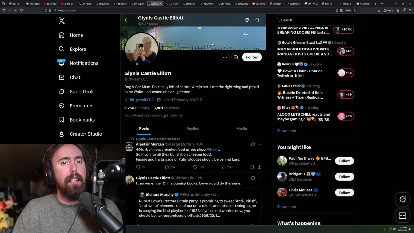
Task: Follow Paul Northway
Action: pyautogui.click(x=344, y=161)
